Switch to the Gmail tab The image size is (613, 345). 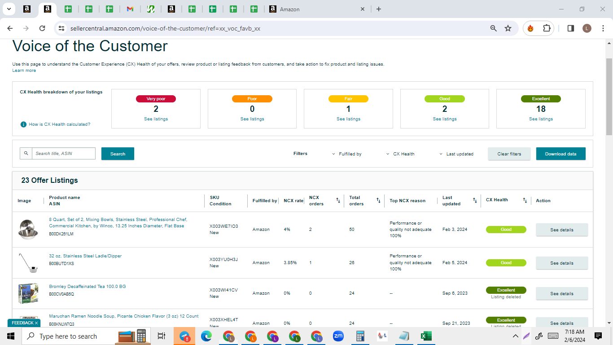coord(130,9)
